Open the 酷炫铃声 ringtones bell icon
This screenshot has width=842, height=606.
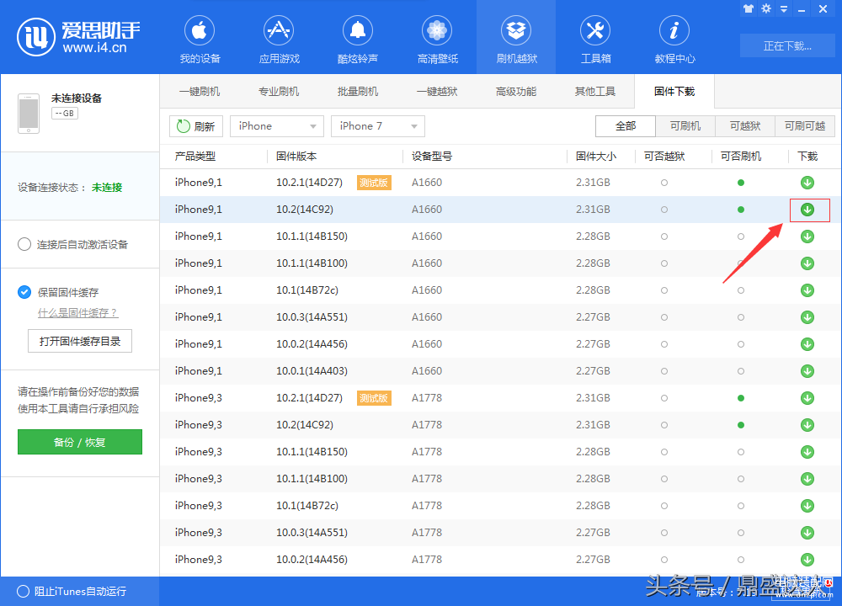[357, 32]
